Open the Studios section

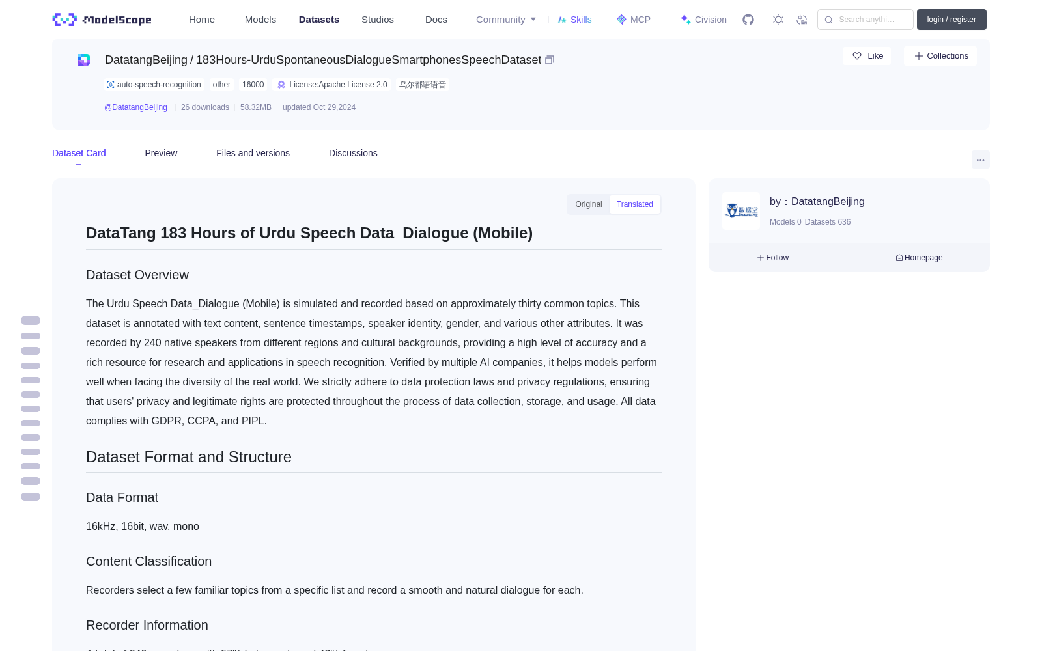pyautogui.click(x=378, y=20)
